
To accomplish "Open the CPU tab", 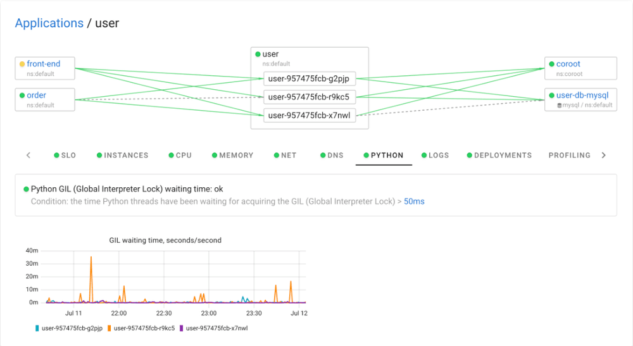I will click(x=183, y=155).
